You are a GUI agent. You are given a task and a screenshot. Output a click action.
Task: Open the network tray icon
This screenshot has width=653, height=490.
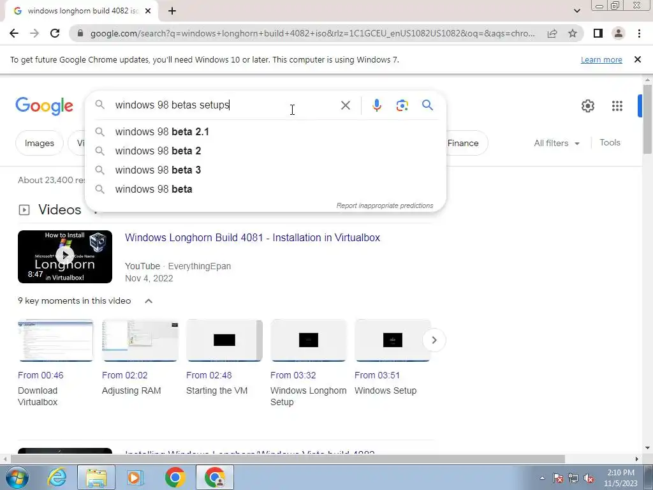(573, 479)
